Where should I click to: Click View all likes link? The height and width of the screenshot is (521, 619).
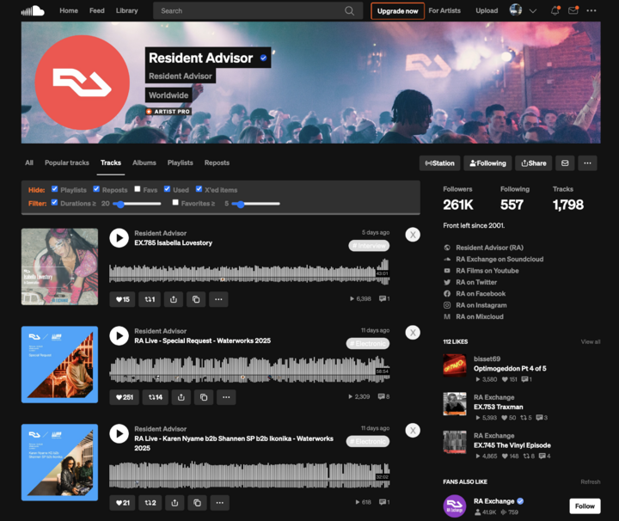[590, 342]
